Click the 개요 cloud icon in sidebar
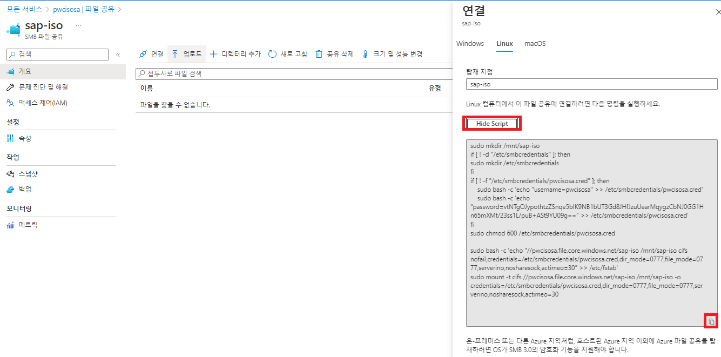 (10, 71)
